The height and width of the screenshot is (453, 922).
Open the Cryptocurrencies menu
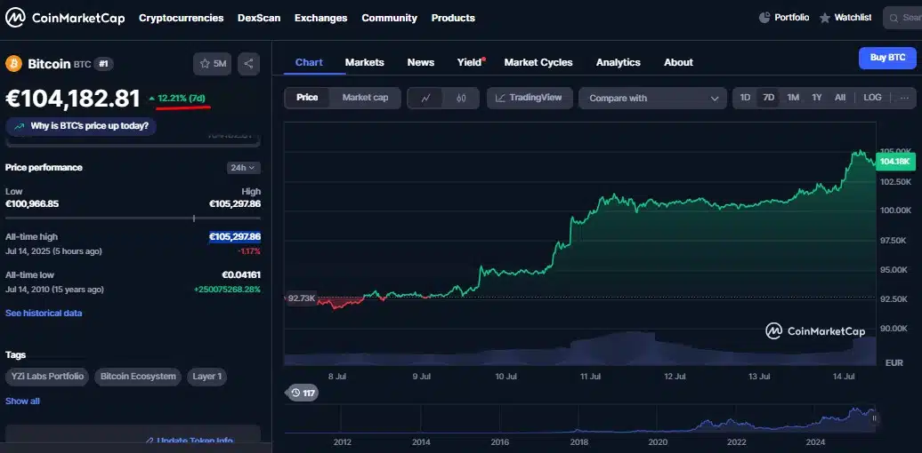pyautogui.click(x=182, y=18)
